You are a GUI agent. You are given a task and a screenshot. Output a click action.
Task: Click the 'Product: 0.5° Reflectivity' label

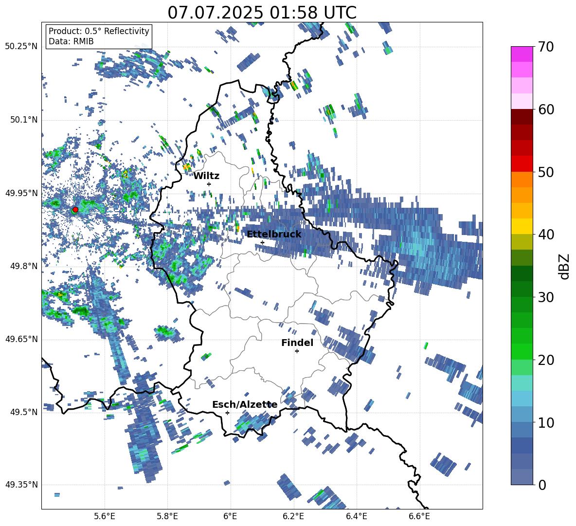coord(99,31)
